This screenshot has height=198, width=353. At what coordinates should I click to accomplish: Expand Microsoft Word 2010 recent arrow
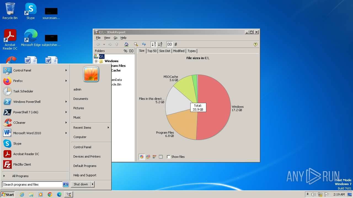(66, 133)
